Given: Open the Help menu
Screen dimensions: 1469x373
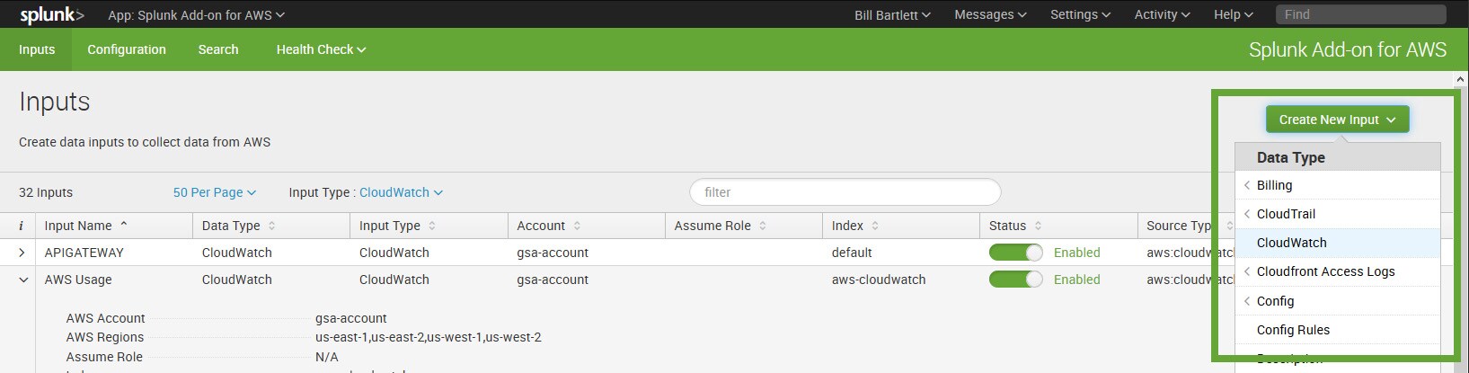Looking at the screenshot, I should click(x=1233, y=14).
